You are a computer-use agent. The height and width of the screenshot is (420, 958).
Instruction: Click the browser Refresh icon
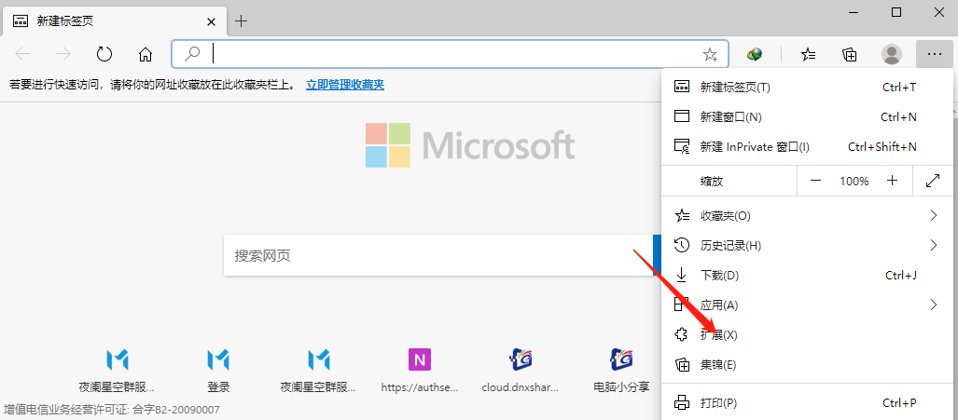104,54
